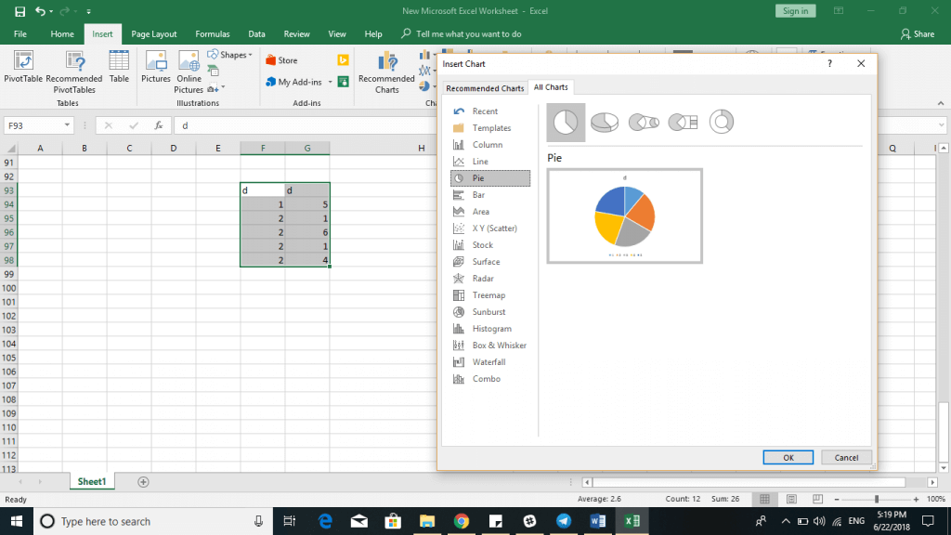Insert a PivotTable
Viewport: 951px width, 535px height.
(22, 70)
